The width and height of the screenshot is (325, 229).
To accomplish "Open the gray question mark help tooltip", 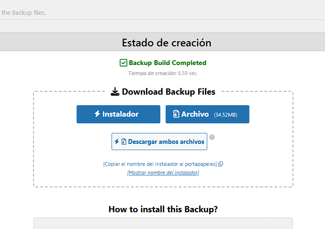I will click(x=212, y=137).
